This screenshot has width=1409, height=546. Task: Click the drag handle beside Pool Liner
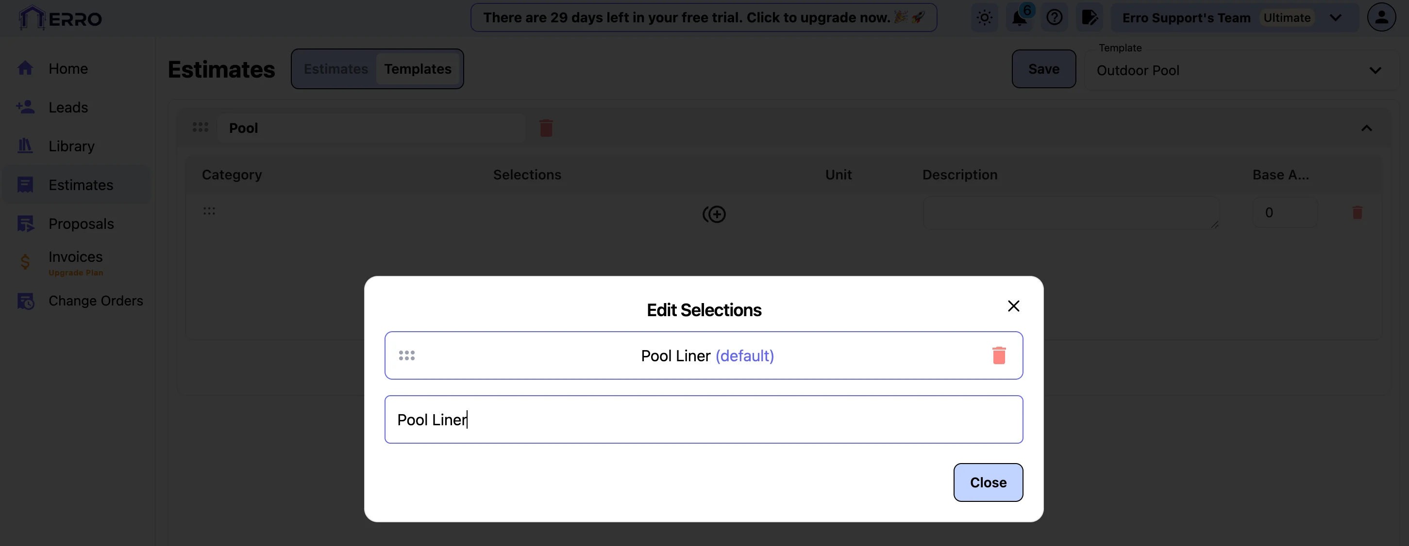pyautogui.click(x=406, y=355)
